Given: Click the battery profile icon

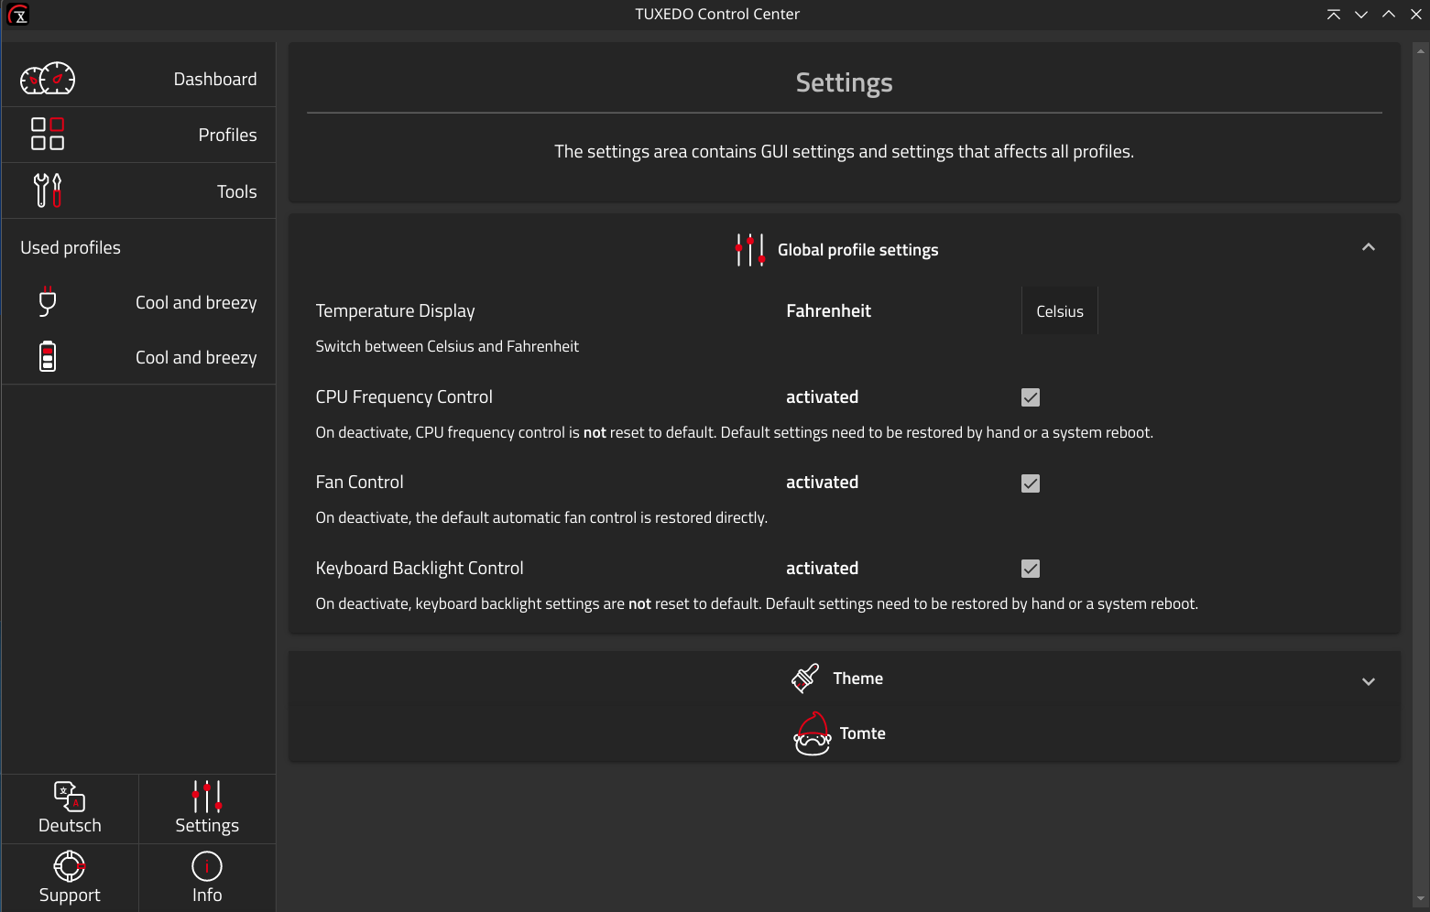Looking at the screenshot, I should 48,356.
